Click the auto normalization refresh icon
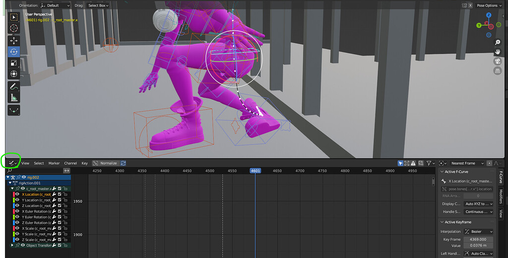This screenshot has width=508, height=258. [x=123, y=163]
